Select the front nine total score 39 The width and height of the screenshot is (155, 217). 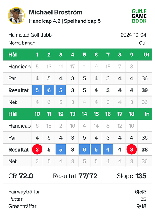pos(145,90)
